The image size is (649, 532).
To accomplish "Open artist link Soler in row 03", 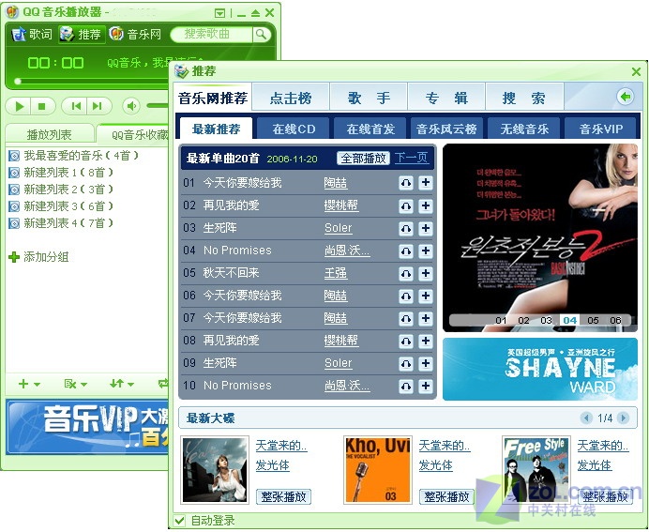I will coord(339,228).
